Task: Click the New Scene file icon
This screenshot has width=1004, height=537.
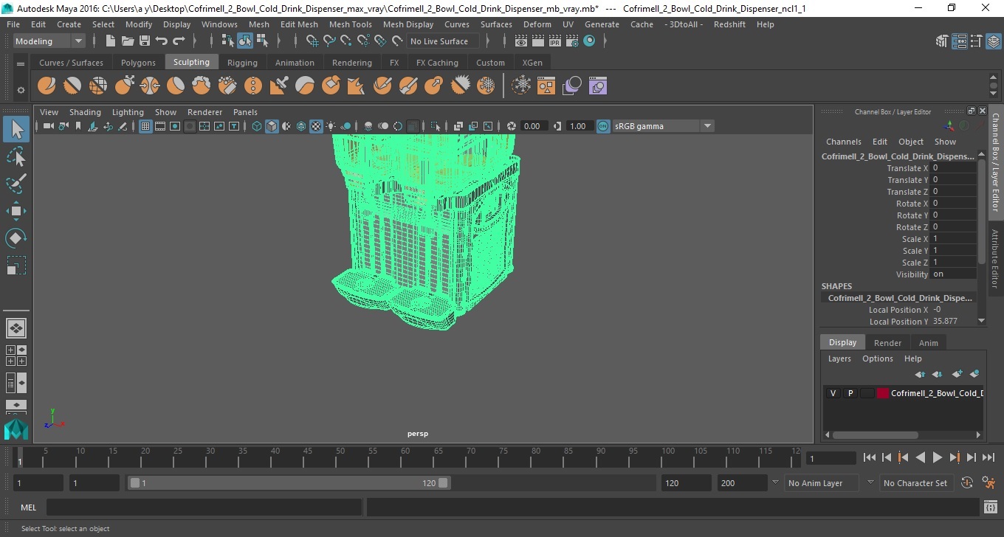Action: [x=111, y=41]
